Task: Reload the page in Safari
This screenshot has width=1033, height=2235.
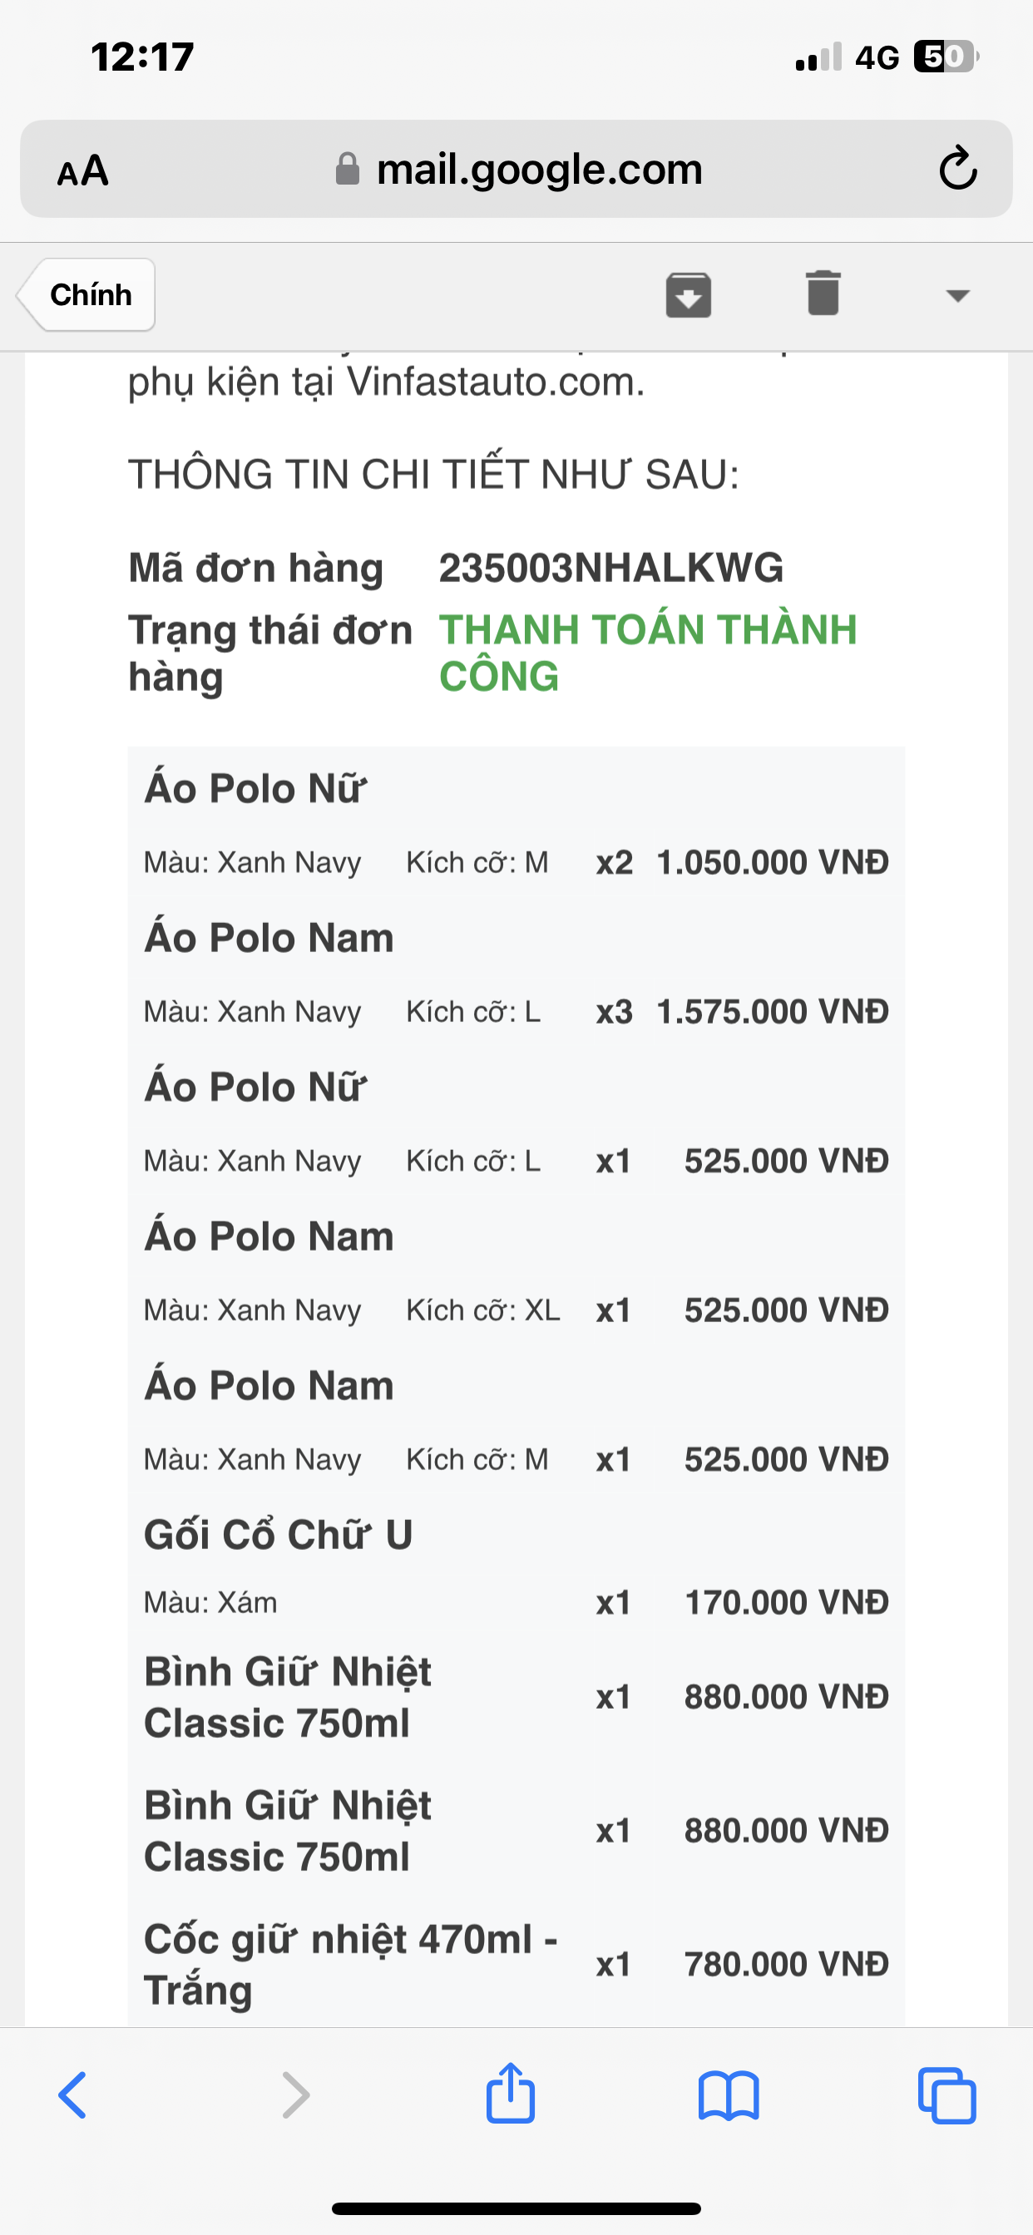Action: (x=957, y=169)
